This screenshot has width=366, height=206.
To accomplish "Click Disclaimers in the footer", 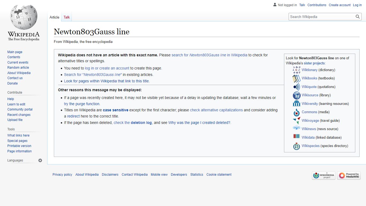I will pos(110,175).
